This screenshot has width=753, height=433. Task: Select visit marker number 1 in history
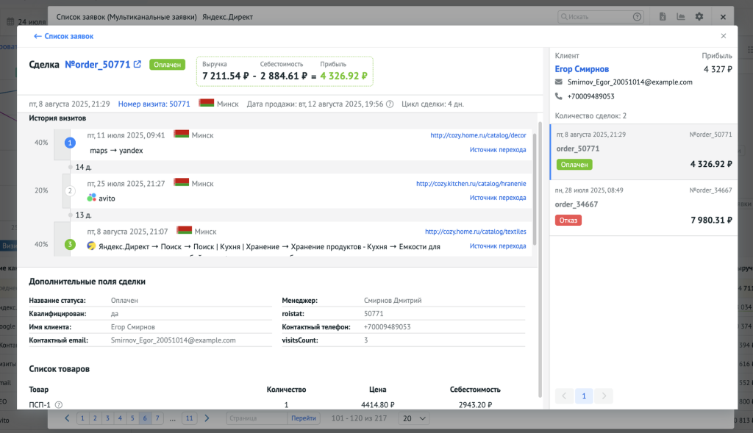[x=70, y=143]
